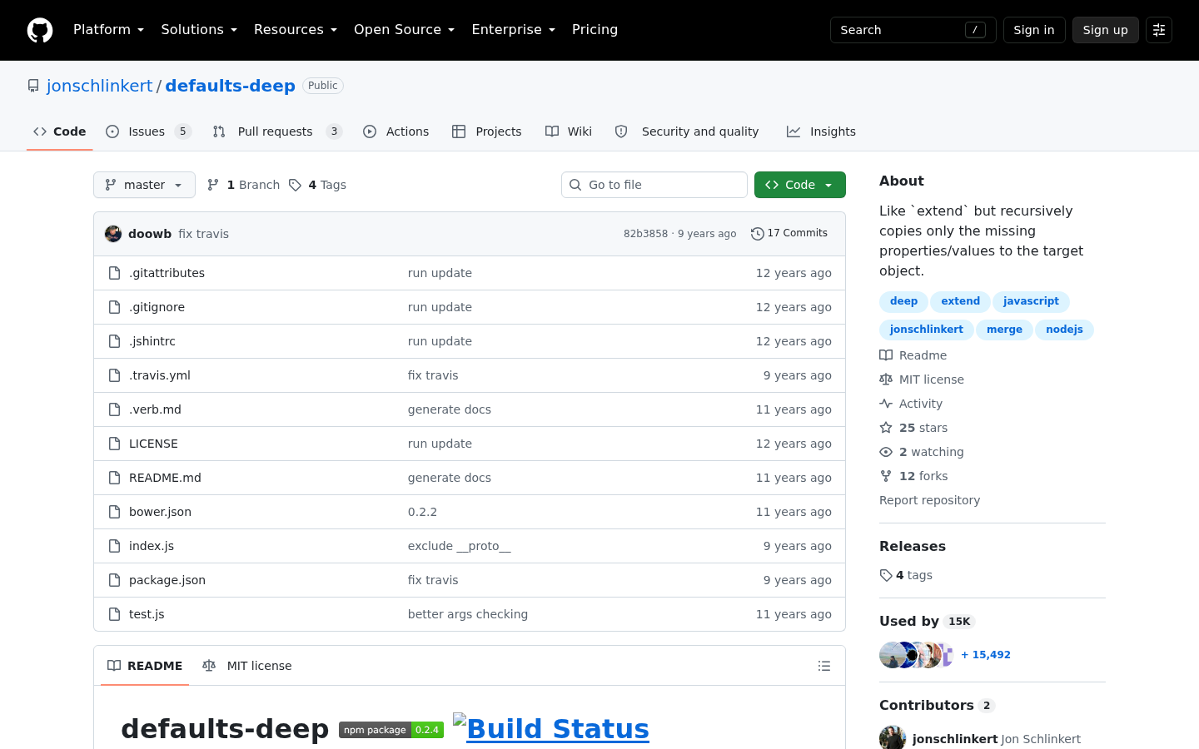The image size is (1199, 749).
Task: Open the master branch selector dropdown
Action: (x=144, y=185)
